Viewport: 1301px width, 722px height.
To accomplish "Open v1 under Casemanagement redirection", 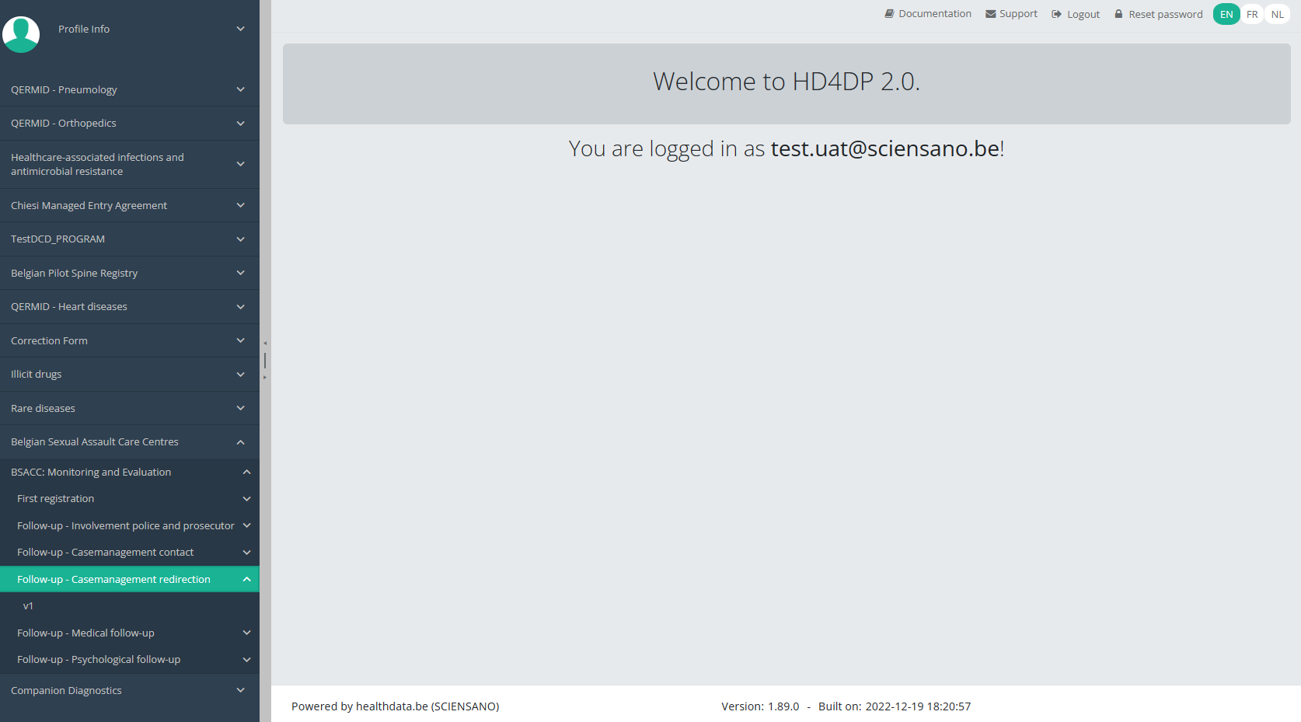I will click(28, 605).
